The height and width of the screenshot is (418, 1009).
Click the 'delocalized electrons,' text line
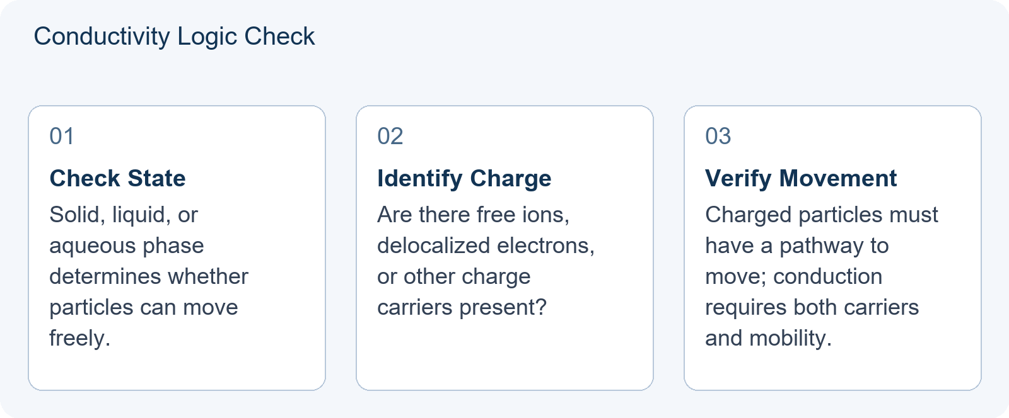click(x=486, y=246)
